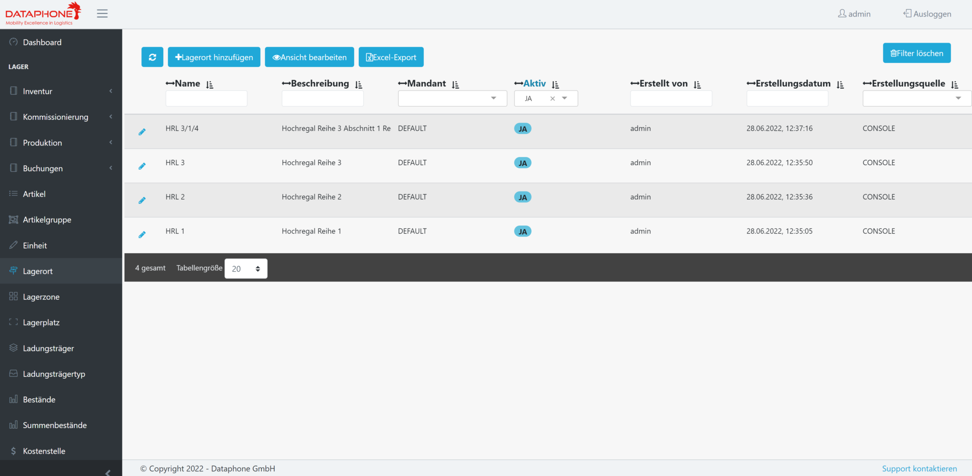Click inside the Beschreibung filter field
The height and width of the screenshot is (476, 972).
[x=322, y=98]
